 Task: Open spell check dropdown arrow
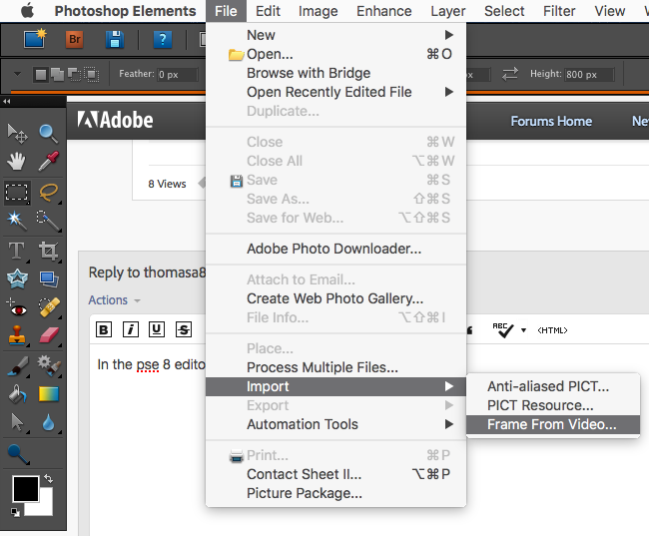point(523,330)
